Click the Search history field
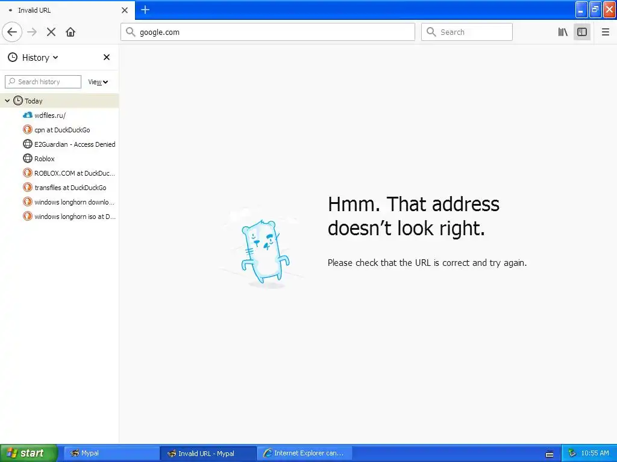617x462 pixels. pyautogui.click(x=43, y=82)
